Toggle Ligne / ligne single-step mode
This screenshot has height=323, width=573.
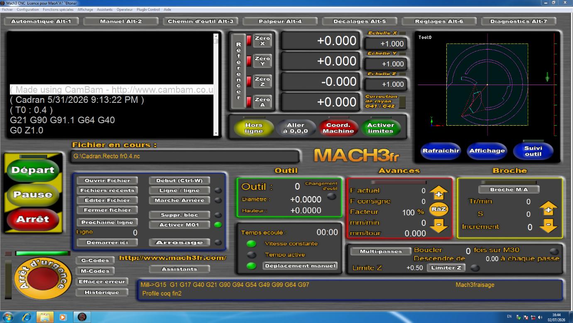tap(179, 190)
